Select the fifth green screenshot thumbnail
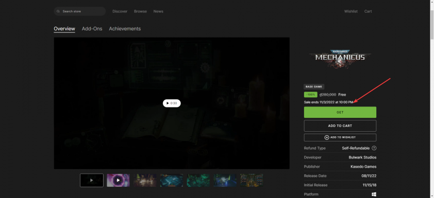The height and width of the screenshot is (198, 434). [x=198, y=181]
